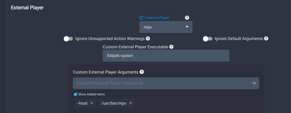Click the arrow to submit the player argument
Screen dimensions: 291x113
254,83
